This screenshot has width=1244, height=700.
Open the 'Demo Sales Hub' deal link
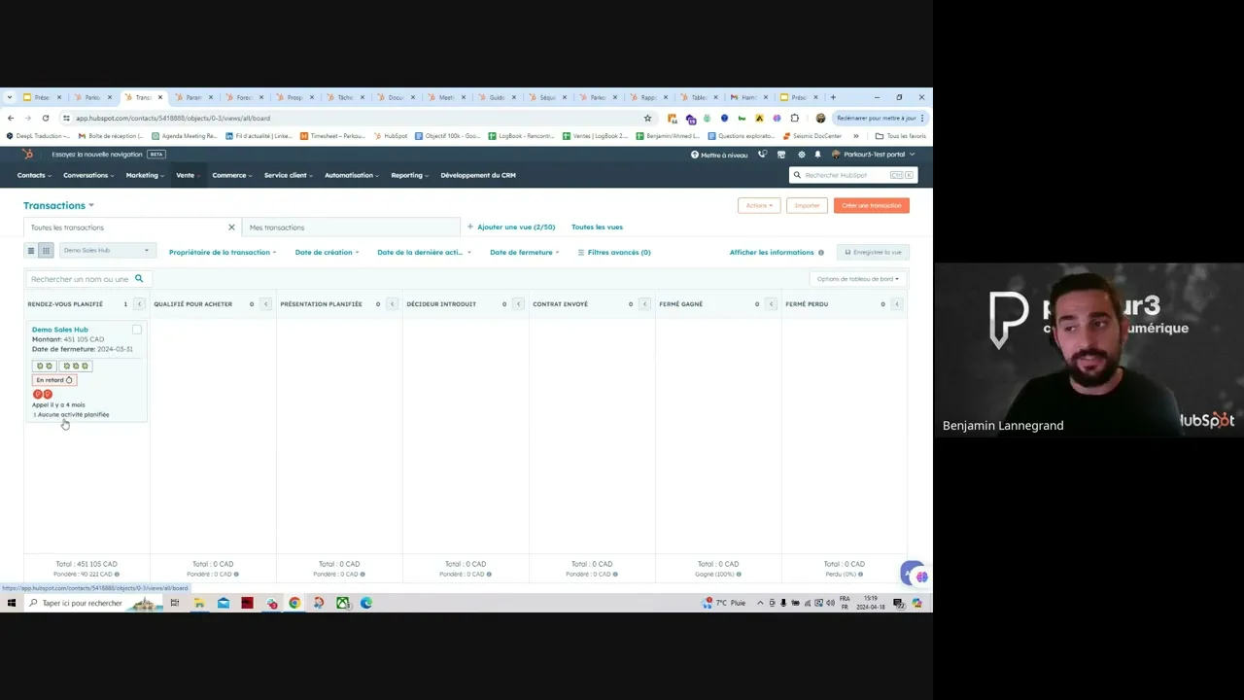coord(59,330)
